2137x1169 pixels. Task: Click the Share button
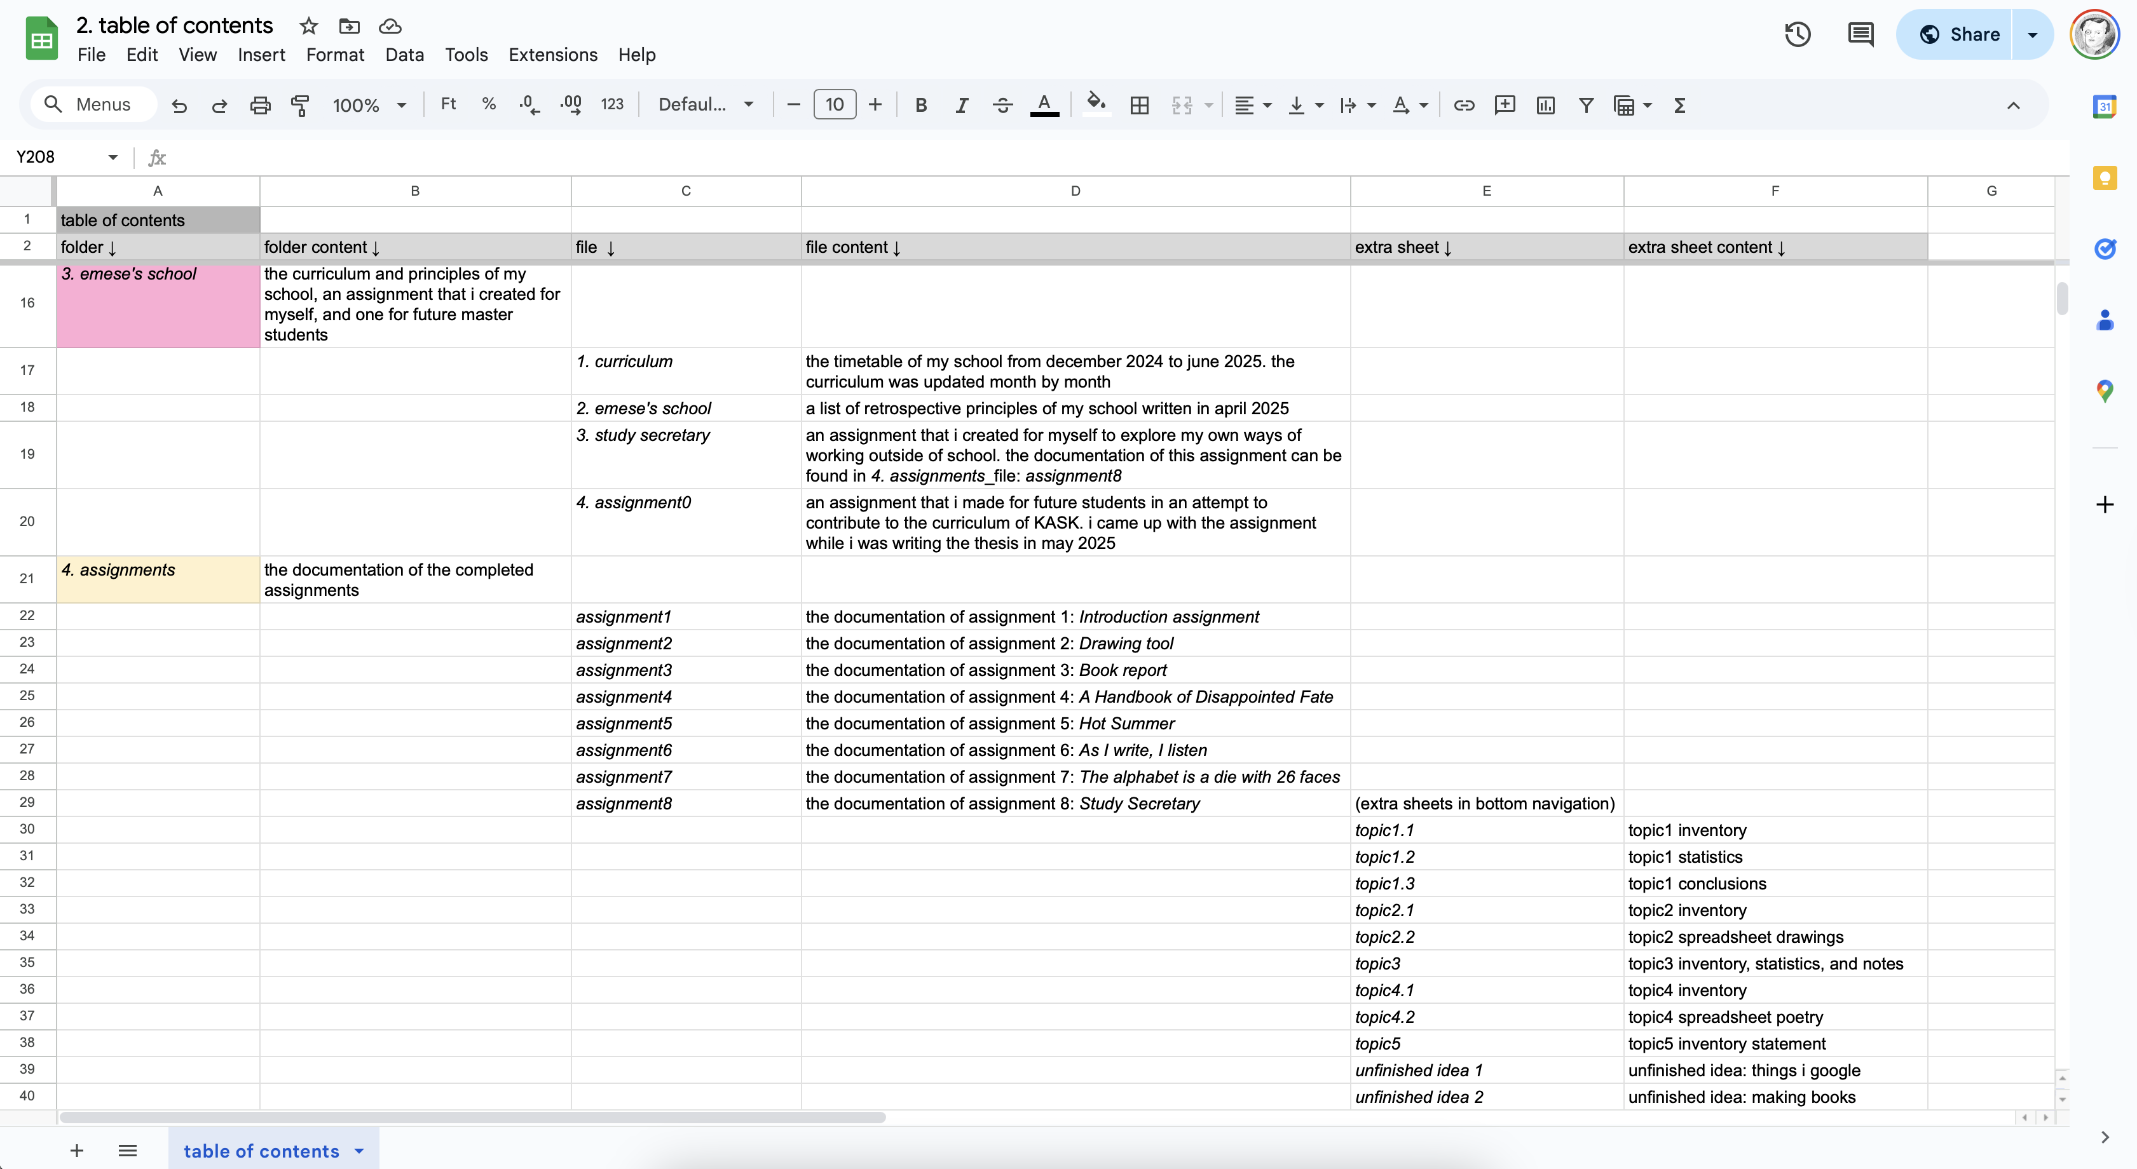coord(1958,34)
